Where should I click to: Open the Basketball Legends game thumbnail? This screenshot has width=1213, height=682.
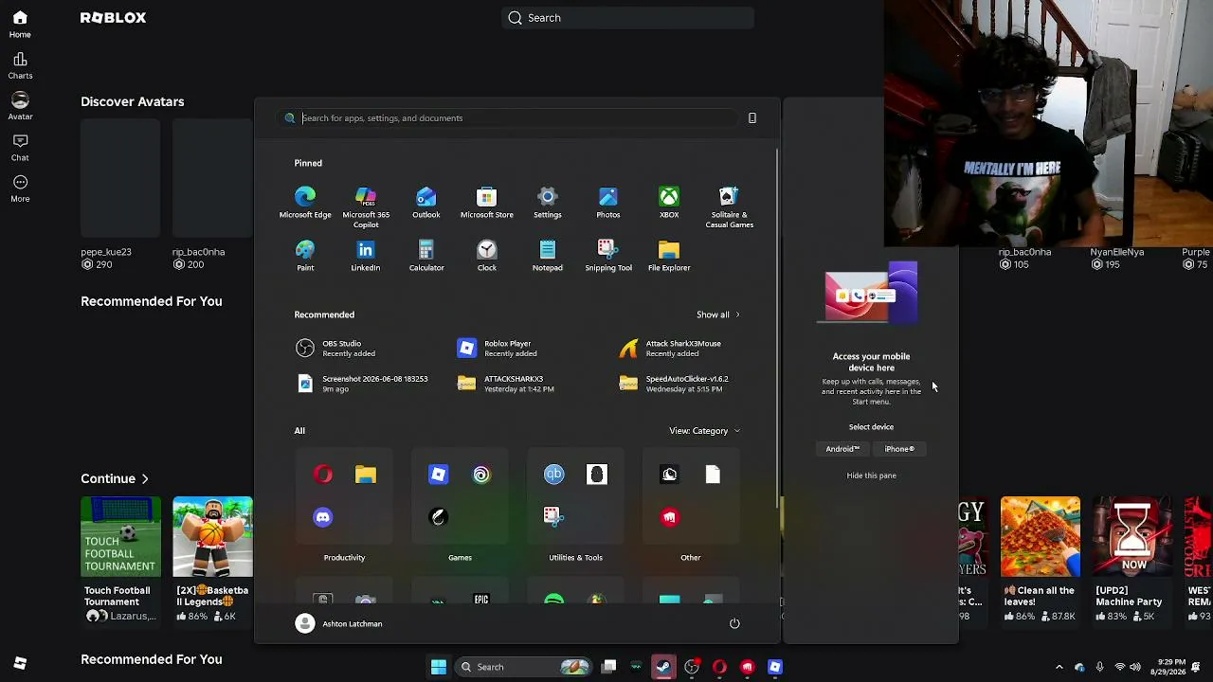click(212, 536)
